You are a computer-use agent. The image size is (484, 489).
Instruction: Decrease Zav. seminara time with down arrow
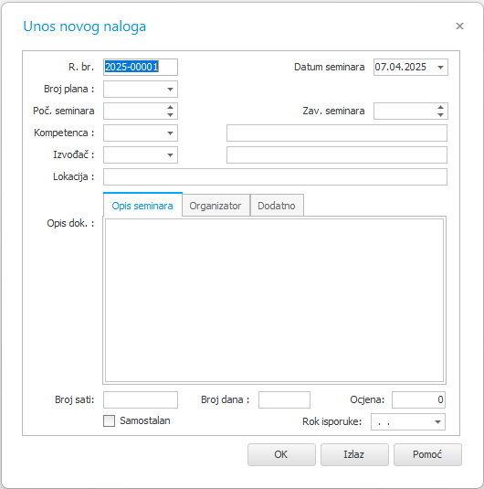[x=440, y=115]
